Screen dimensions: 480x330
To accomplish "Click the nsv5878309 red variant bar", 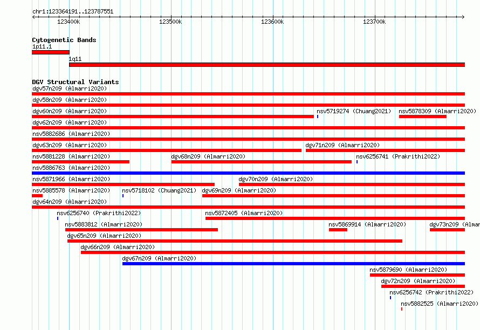I will pos(423,116).
